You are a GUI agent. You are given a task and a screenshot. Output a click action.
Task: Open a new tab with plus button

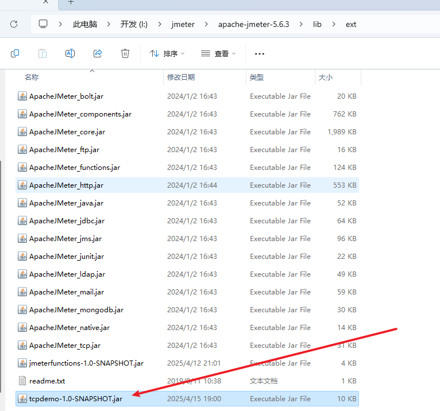click(x=71, y=2)
